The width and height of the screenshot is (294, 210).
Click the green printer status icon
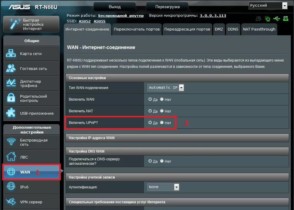click(286, 19)
